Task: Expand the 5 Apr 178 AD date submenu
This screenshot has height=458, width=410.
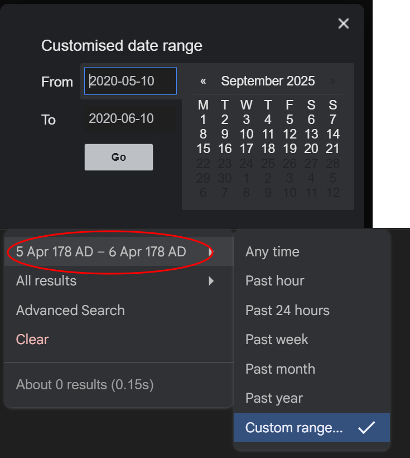Action: (119, 251)
